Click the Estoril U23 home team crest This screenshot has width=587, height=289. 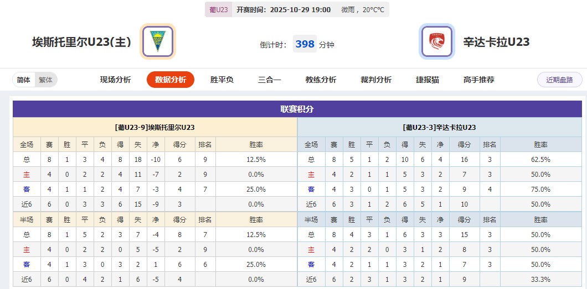tap(158, 41)
